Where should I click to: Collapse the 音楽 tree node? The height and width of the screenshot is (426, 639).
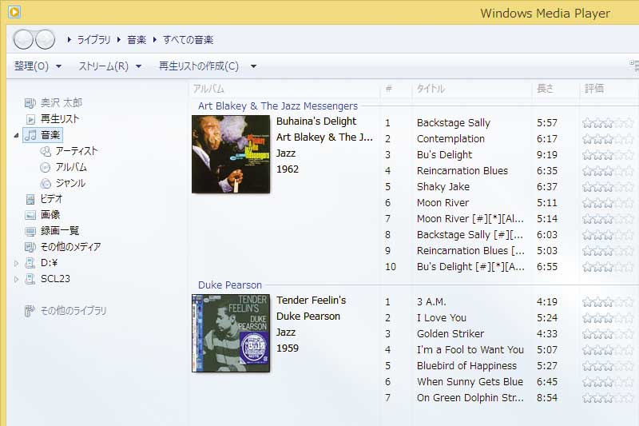point(16,135)
